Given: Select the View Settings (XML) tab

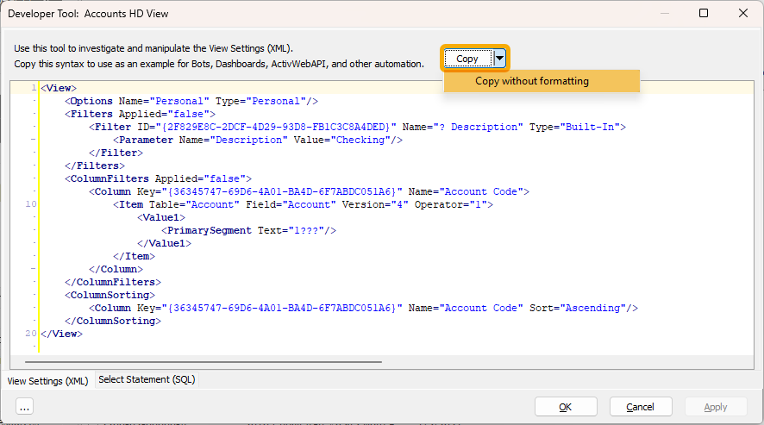Looking at the screenshot, I should point(47,381).
